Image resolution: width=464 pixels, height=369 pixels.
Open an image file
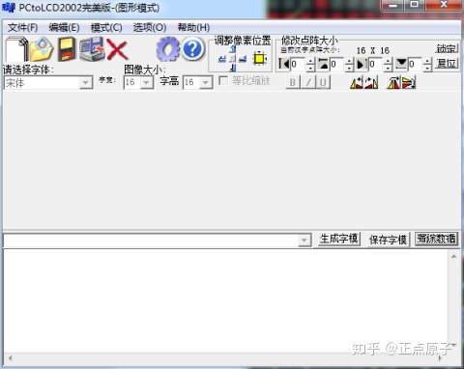click(x=42, y=49)
